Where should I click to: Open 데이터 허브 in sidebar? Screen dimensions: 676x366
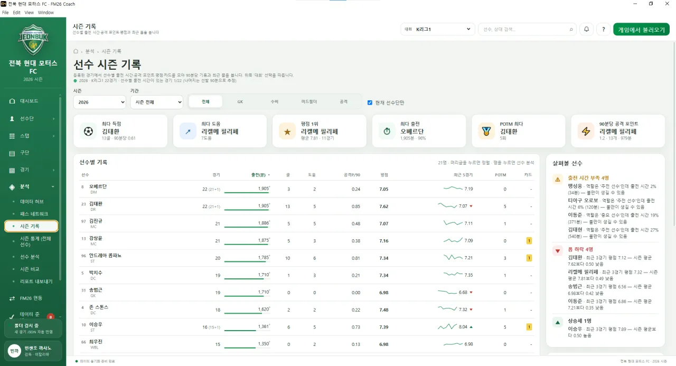(x=32, y=202)
